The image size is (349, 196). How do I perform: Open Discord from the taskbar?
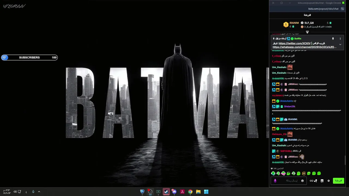[x=174, y=192]
